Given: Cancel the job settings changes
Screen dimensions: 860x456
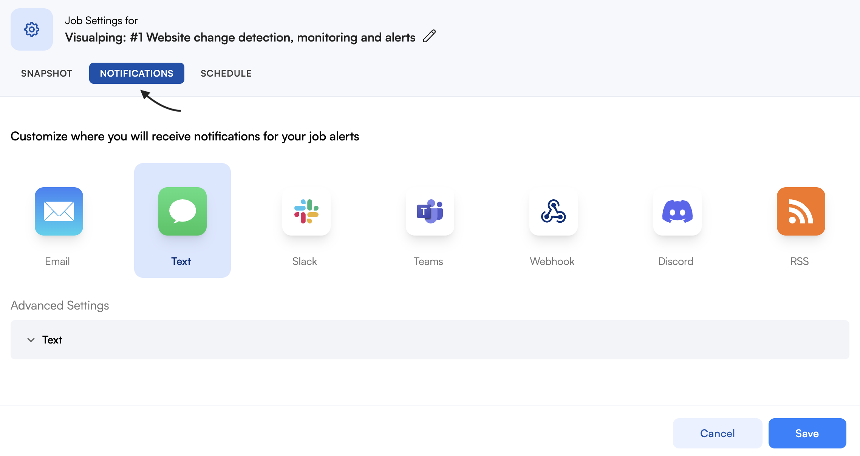Looking at the screenshot, I should coord(718,433).
